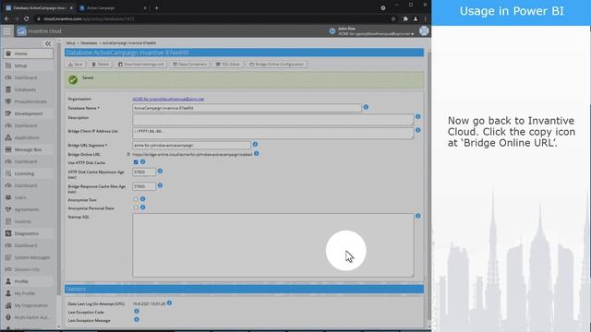Viewport: 591px width, 332px height.
Task: Open info icon for Use HTTP Disk Cache
Action: pyautogui.click(x=143, y=162)
